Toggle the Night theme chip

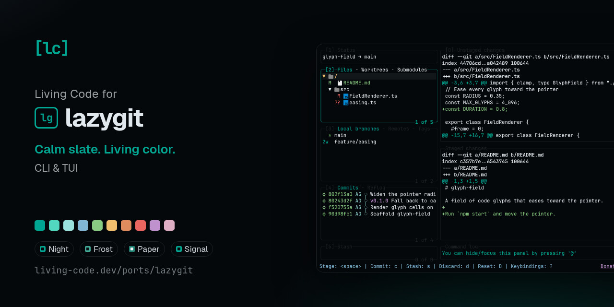(x=54, y=249)
